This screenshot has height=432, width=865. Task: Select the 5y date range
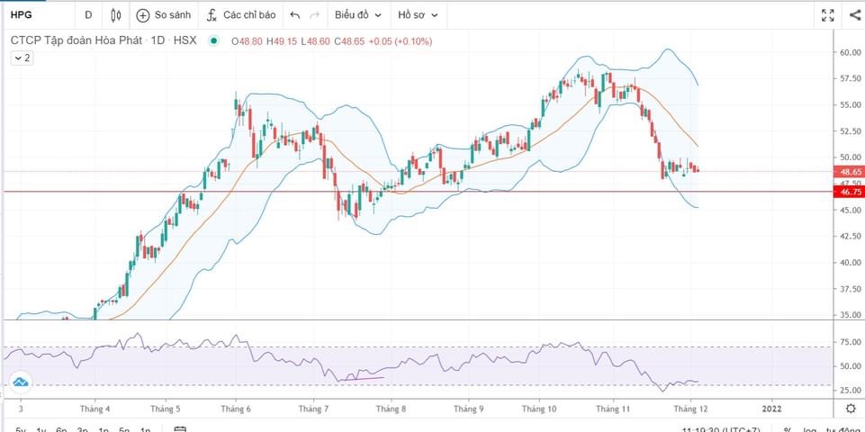click(21, 429)
